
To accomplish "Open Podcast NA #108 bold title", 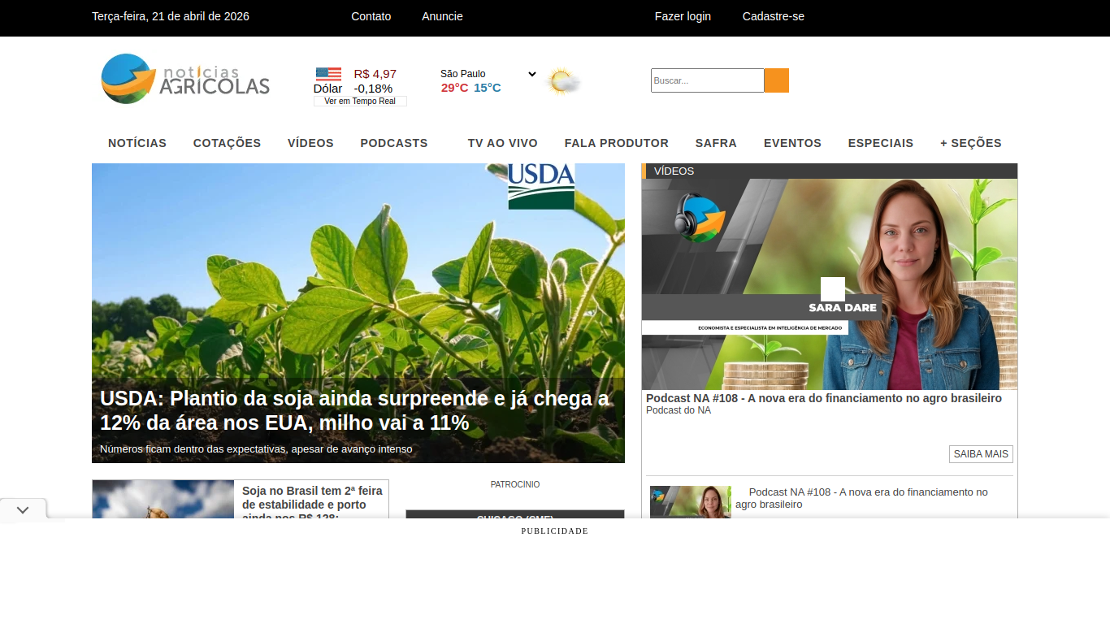I will pos(824,398).
